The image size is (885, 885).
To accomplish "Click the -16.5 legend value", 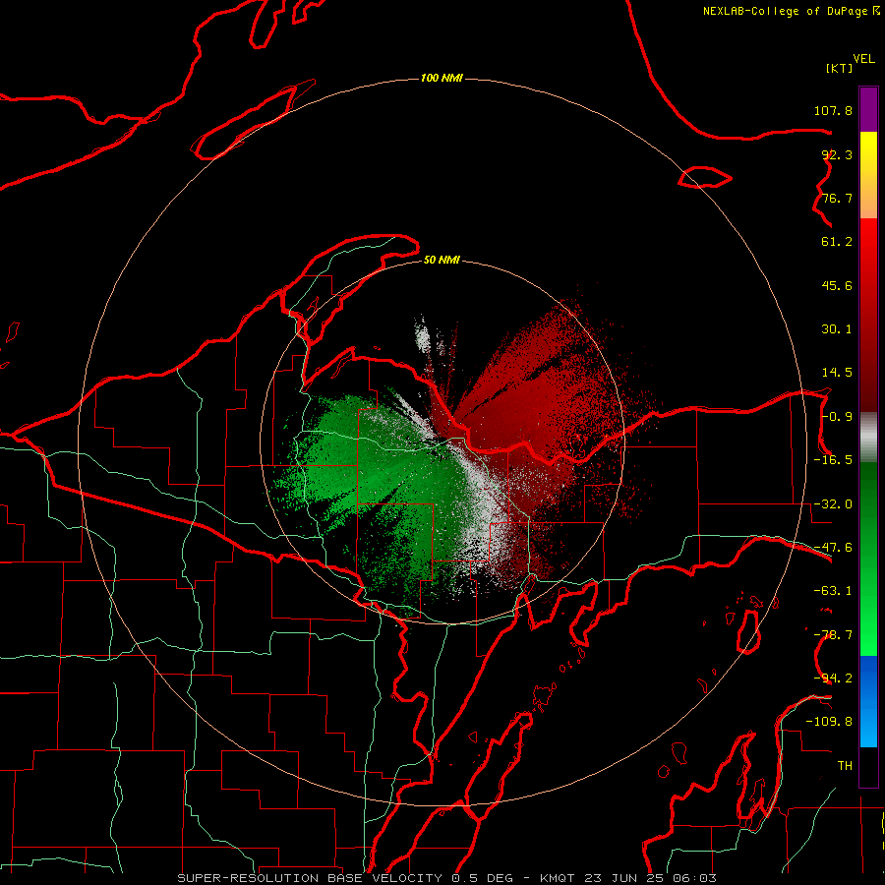I will [833, 460].
